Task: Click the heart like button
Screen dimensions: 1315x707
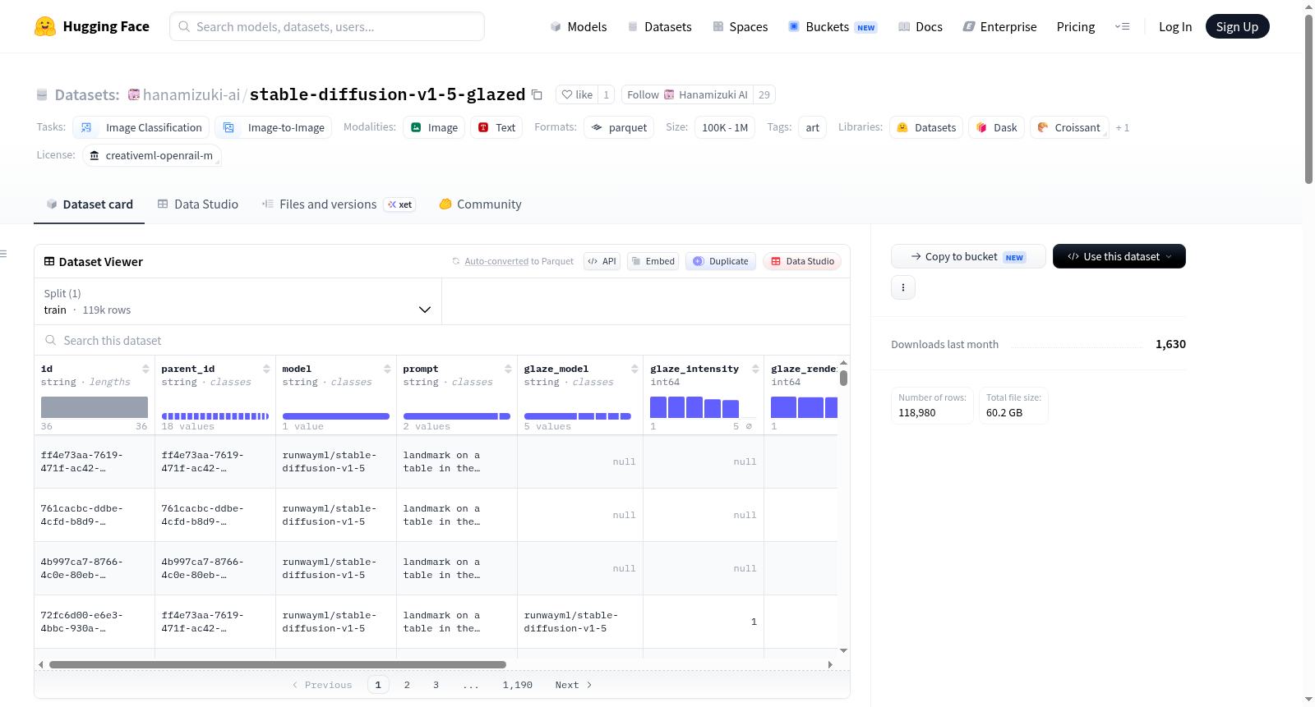Action: coord(577,94)
